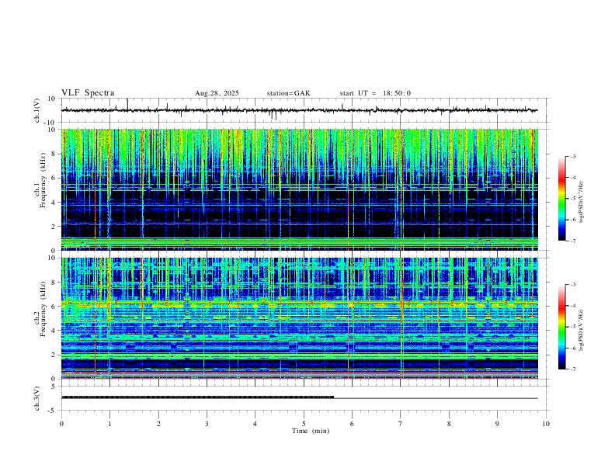Click the log(PSD) label beside the upper colorbar
This screenshot has width=615, height=475.
pyautogui.click(x=581, y=203)
